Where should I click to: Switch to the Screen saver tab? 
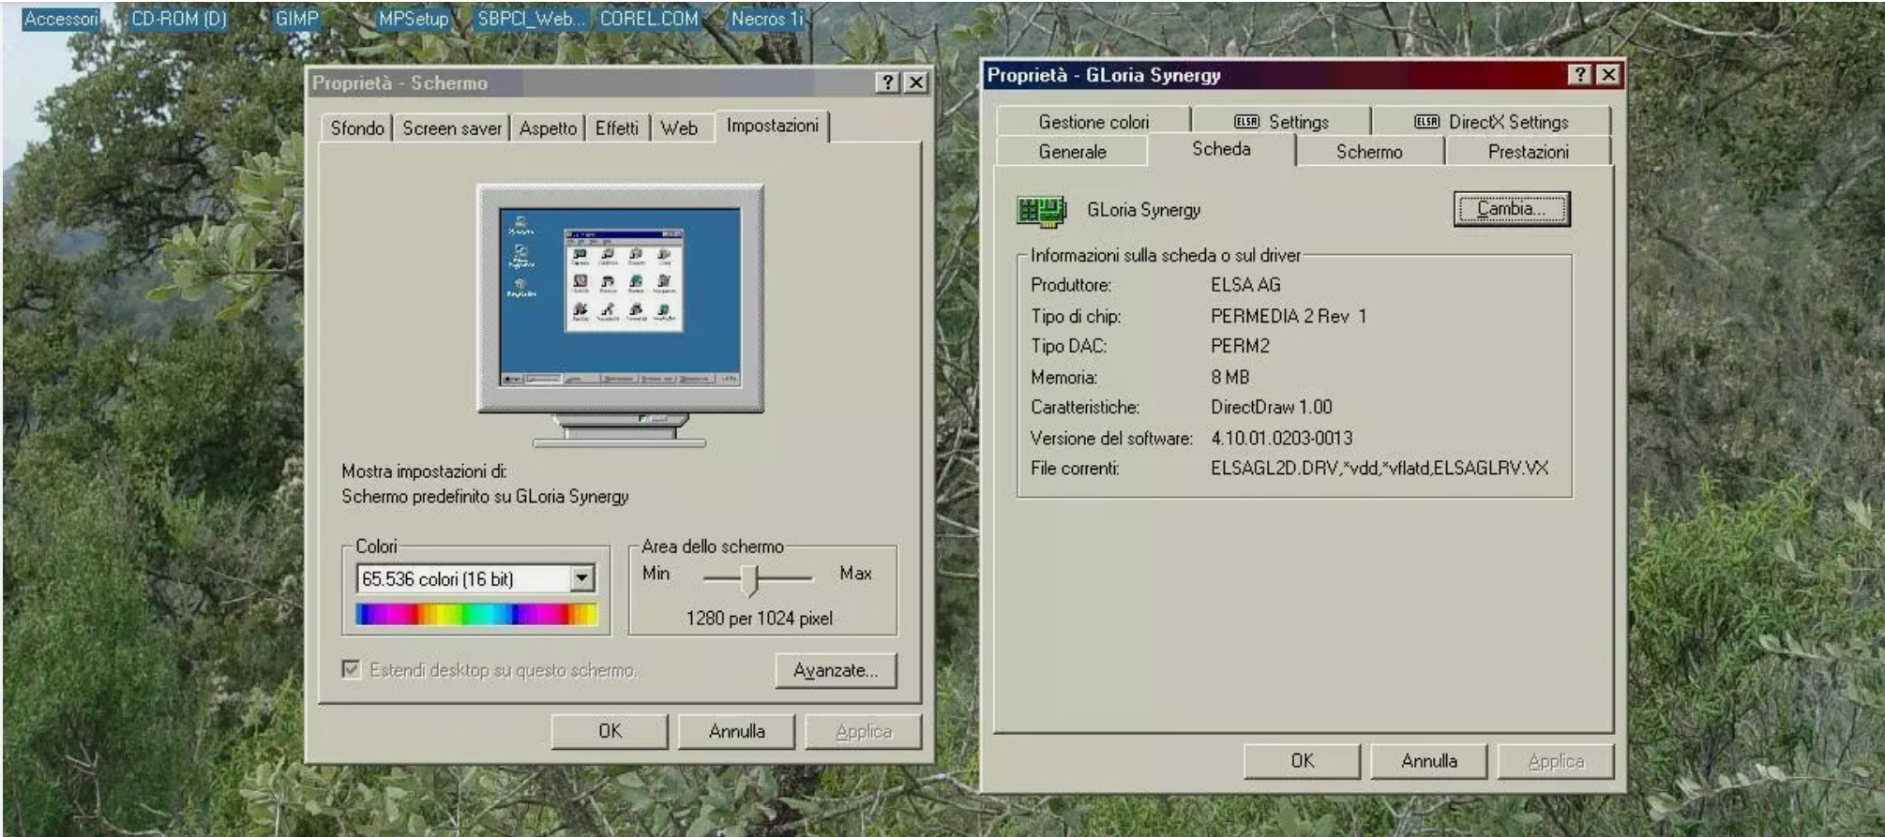pyautogui.click(x=452, y=128)
